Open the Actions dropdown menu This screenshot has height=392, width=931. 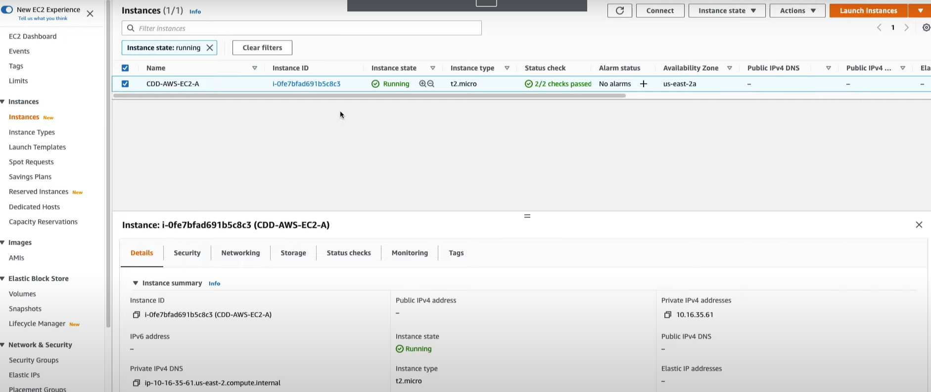pos(797,10)
